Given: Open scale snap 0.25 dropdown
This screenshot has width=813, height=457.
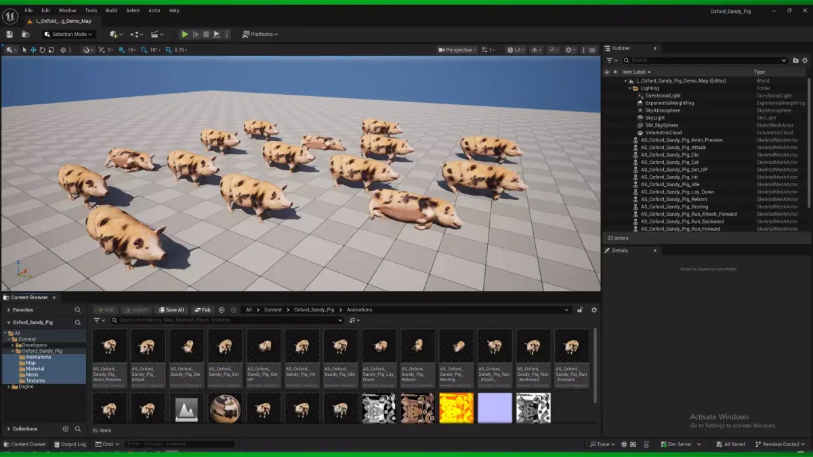Looking at the screenshot, I should point(182,50).
